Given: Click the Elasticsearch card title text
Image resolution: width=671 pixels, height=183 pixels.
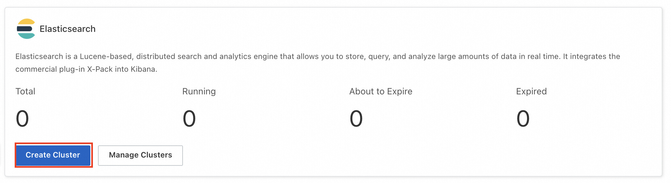Looking at the screenshot, I should click(x=67, y=29).
